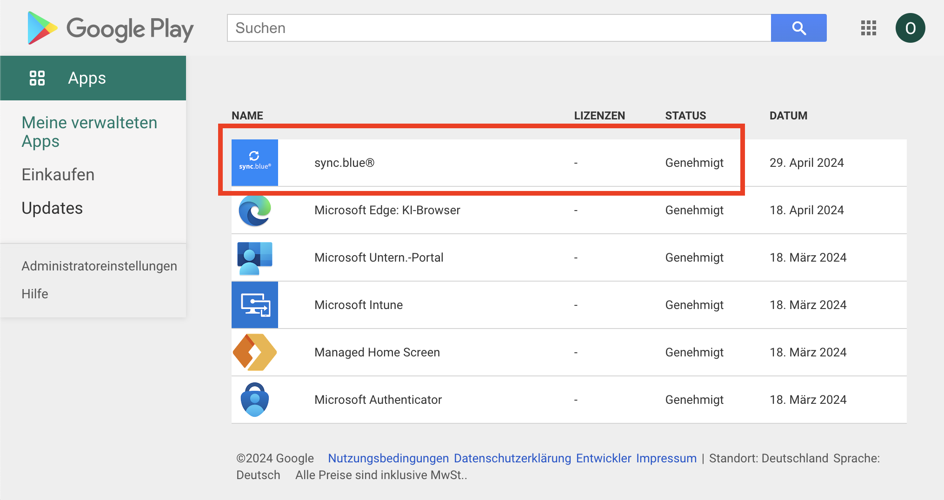Click the date of Managed Home Screen row

[808, 352]
